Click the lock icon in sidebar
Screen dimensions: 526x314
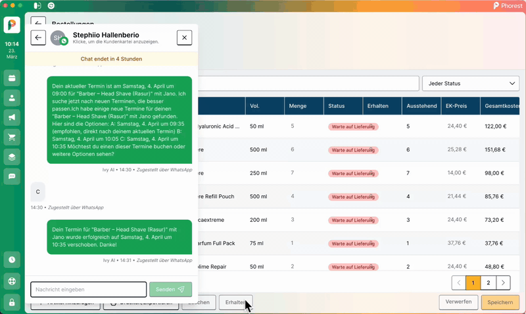pos(12,302)
